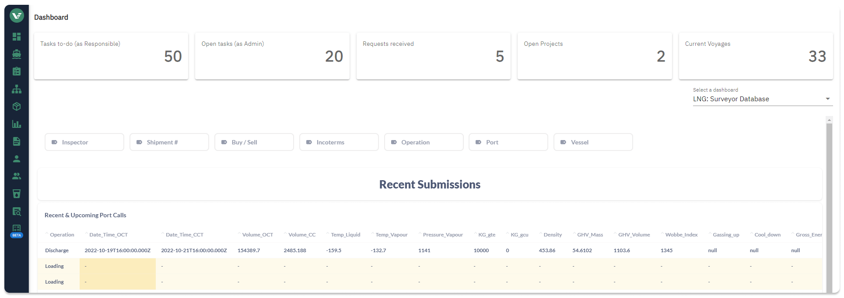Sort table by Temp_Liquid column
The width and height of the screenshot is (844, 298).
pos(346,235)
